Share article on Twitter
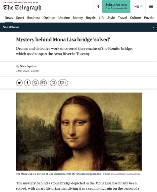Image resolution: width=157 pixels, height=192 pixels. pos(19,83)
